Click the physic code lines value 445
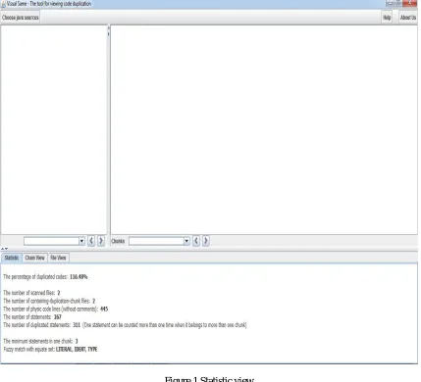Image resolution: width=421 pixels, height=382 pixels. coord(104,309)
